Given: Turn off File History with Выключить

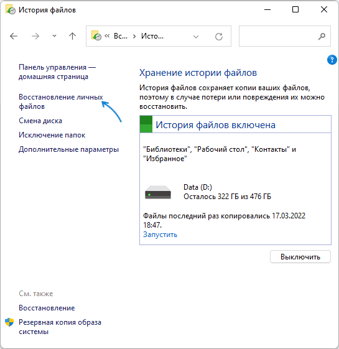Looking at the screenshot, I should 300,257.
